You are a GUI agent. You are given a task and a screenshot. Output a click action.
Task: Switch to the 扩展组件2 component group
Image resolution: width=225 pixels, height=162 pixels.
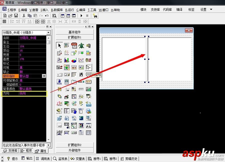[74, 145]
